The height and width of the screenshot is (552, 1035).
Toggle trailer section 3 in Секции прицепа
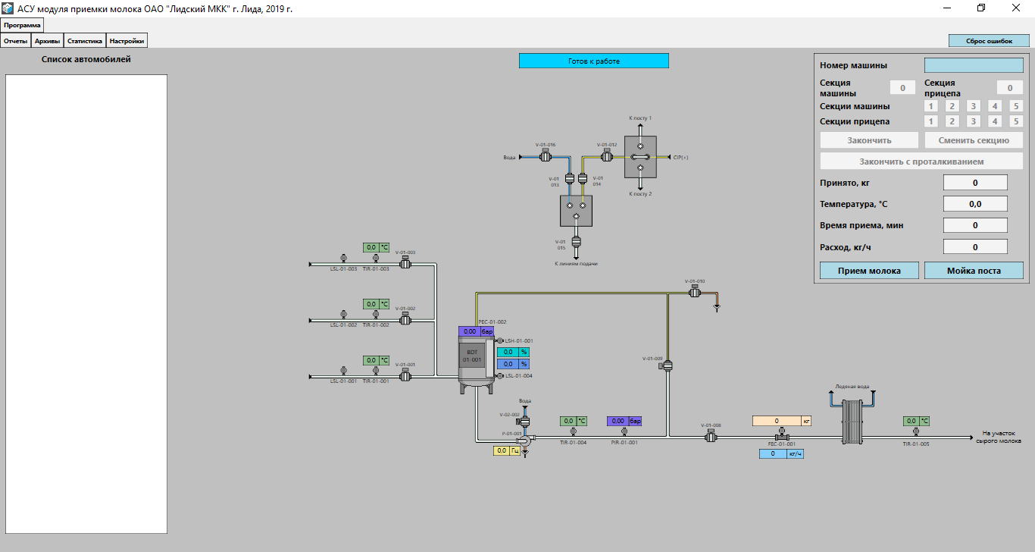point(974,121)
